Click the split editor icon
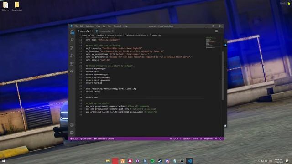Viewport: 292px width, 164px height. [x=216, y=31]
